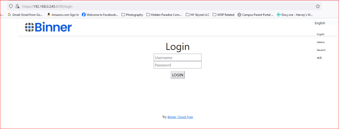Open the Photography bookmark folder
The image size is (339, 129).
[132, 15]
